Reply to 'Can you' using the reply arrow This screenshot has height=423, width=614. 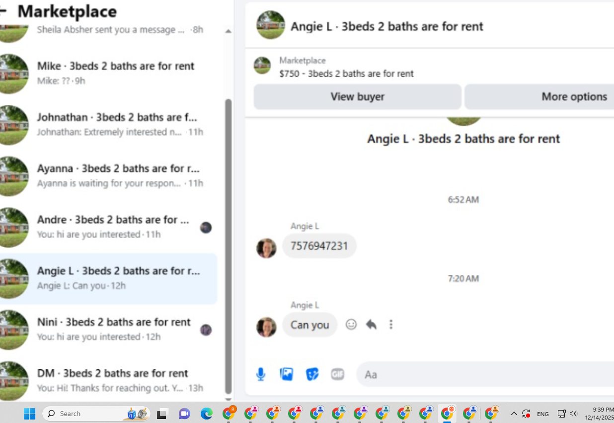pyautogui.click(x=371, y=325)
